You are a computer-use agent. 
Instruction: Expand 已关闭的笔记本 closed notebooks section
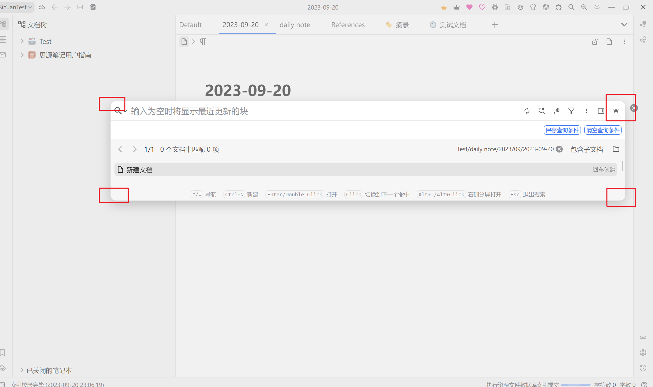coord(22,370)
